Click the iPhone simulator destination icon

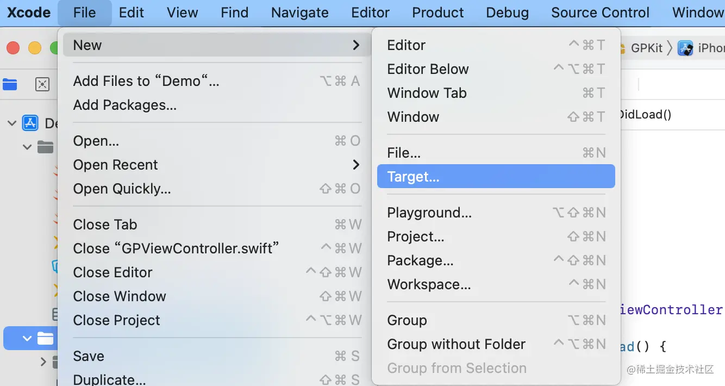pos(685,48)
